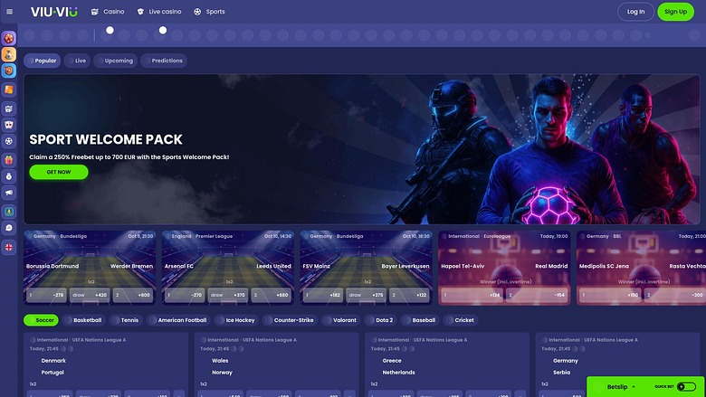
Task: Open Live casino from top navigation
Action: click(x=159, y=12)
